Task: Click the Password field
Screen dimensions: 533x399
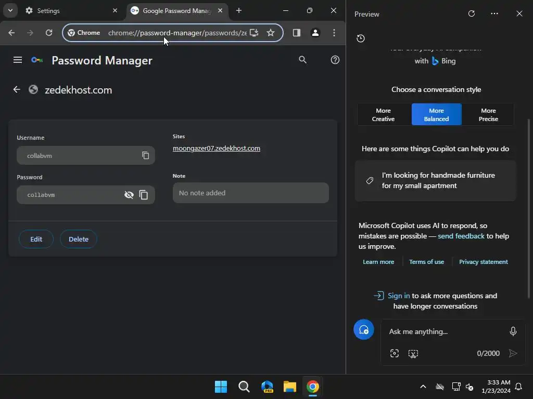Action: pyautogui.click(x=86, y=195)
